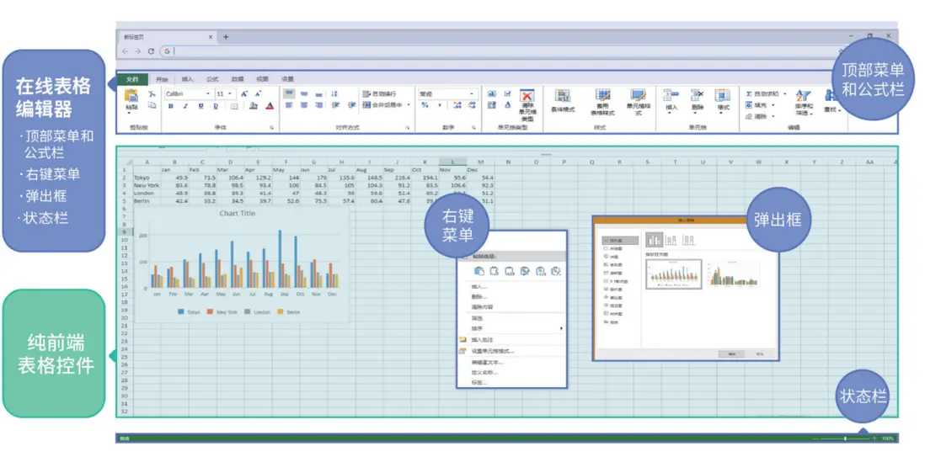
Task: Open the 常规 number format combo box
Action: coord(447,93)
